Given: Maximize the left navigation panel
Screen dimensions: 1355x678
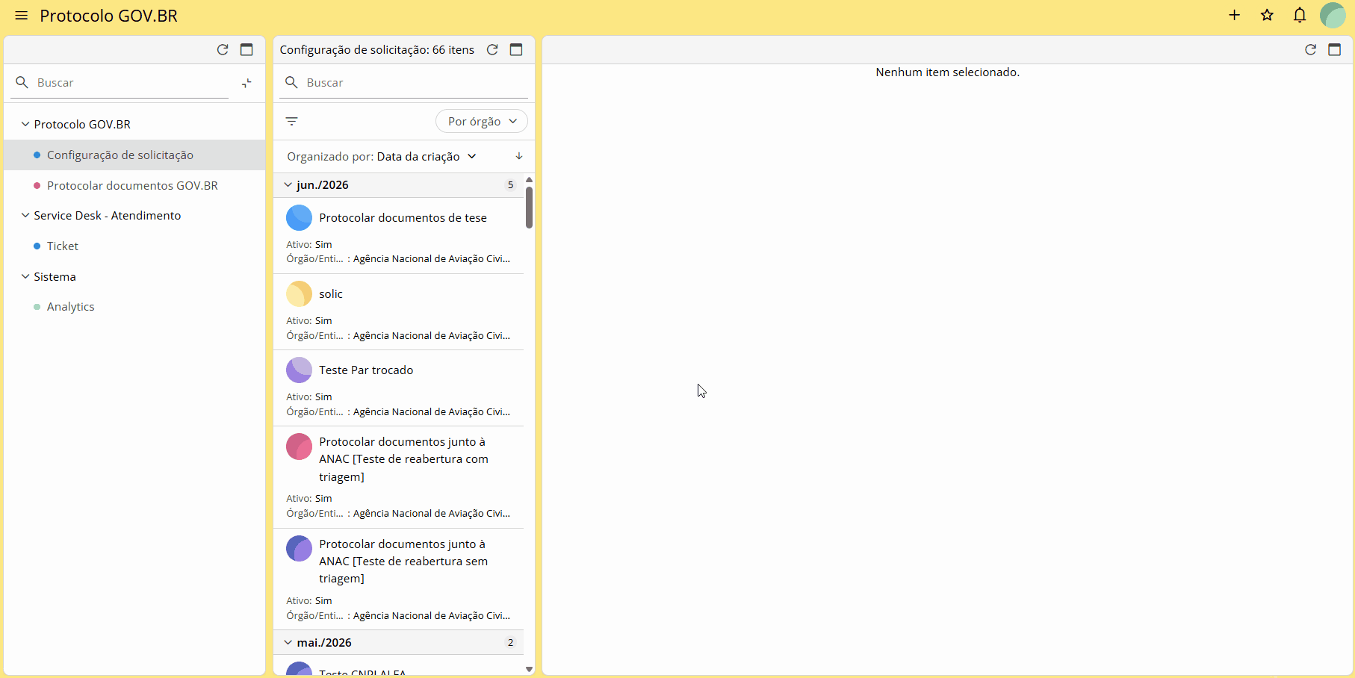Looking at the screenshot, I should click(246, 49).
